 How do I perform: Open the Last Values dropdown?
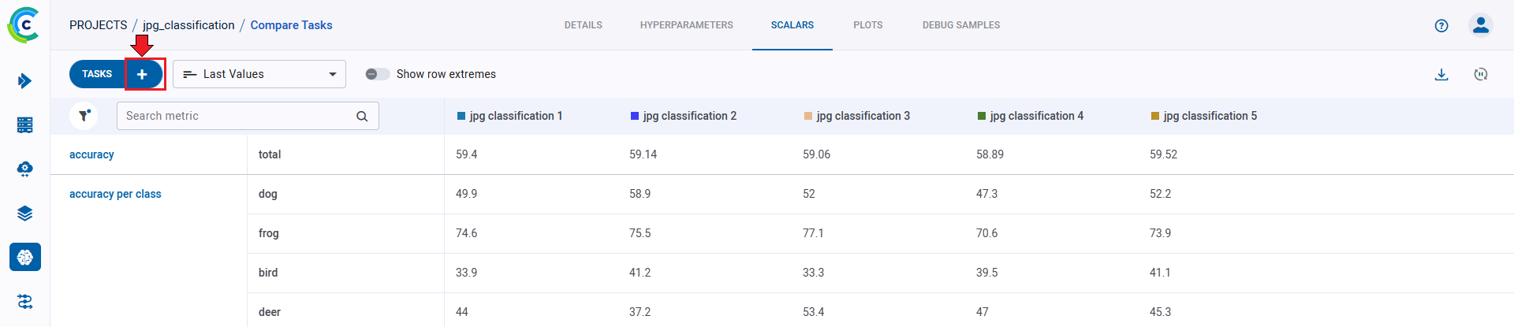coord(259,74)
